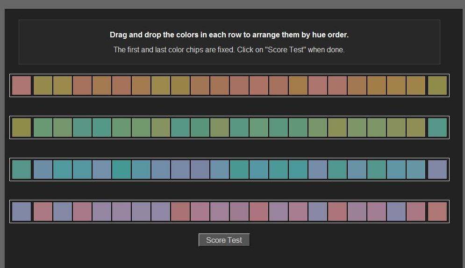
Task: Select the fixed pink chip starting the first row
Action: 21,85
